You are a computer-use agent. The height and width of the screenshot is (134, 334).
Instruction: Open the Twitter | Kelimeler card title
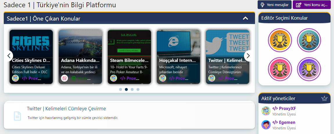(227, 60)
